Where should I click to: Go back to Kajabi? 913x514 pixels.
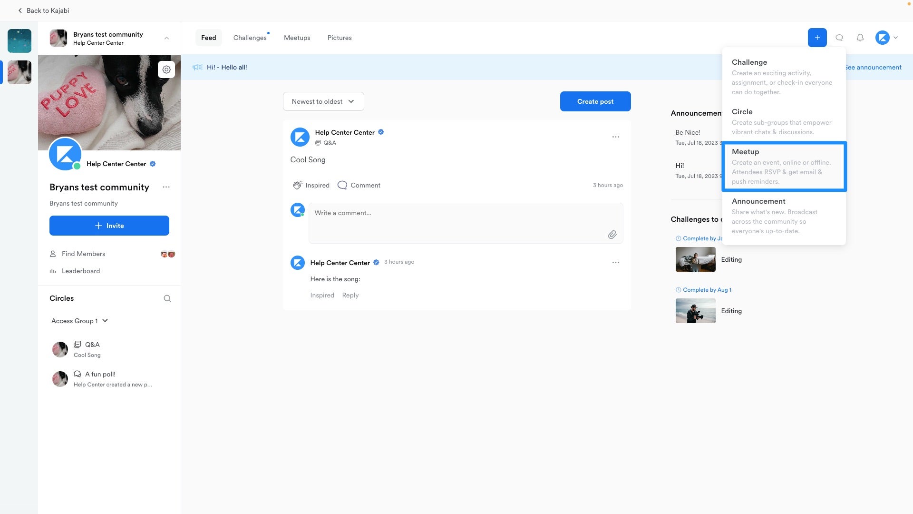(x=43, y=10)
